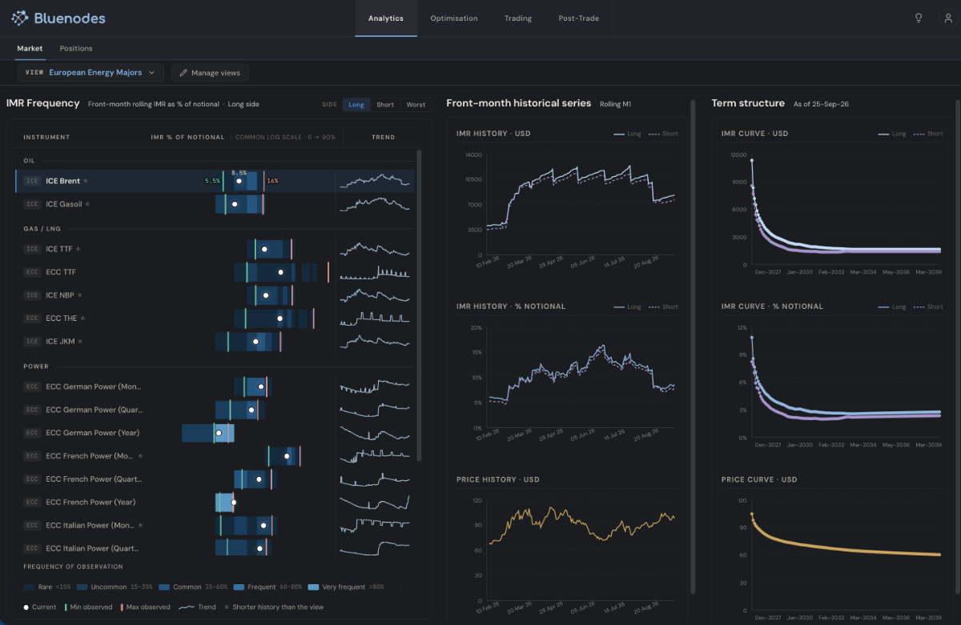Image resolution: width=961 pixels, height=625 pixels.
Task: Click the star icon next to ECC THE
Action: pyautogui.click(x=83, y=319)
